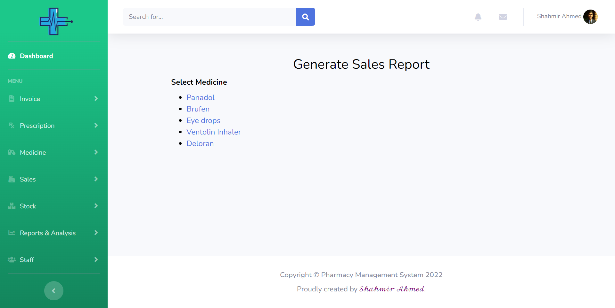Choose Eye drops from medicine list

tap(203, 120)
